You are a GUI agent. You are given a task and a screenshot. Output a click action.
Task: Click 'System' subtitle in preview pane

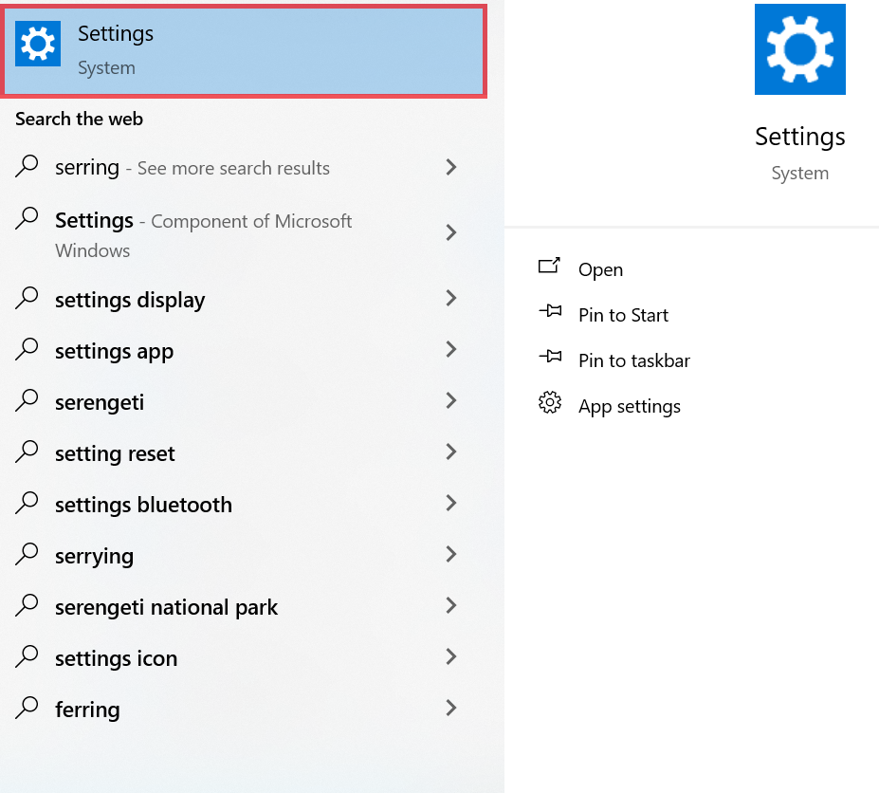pyautogui.click(x=800, y=174)
